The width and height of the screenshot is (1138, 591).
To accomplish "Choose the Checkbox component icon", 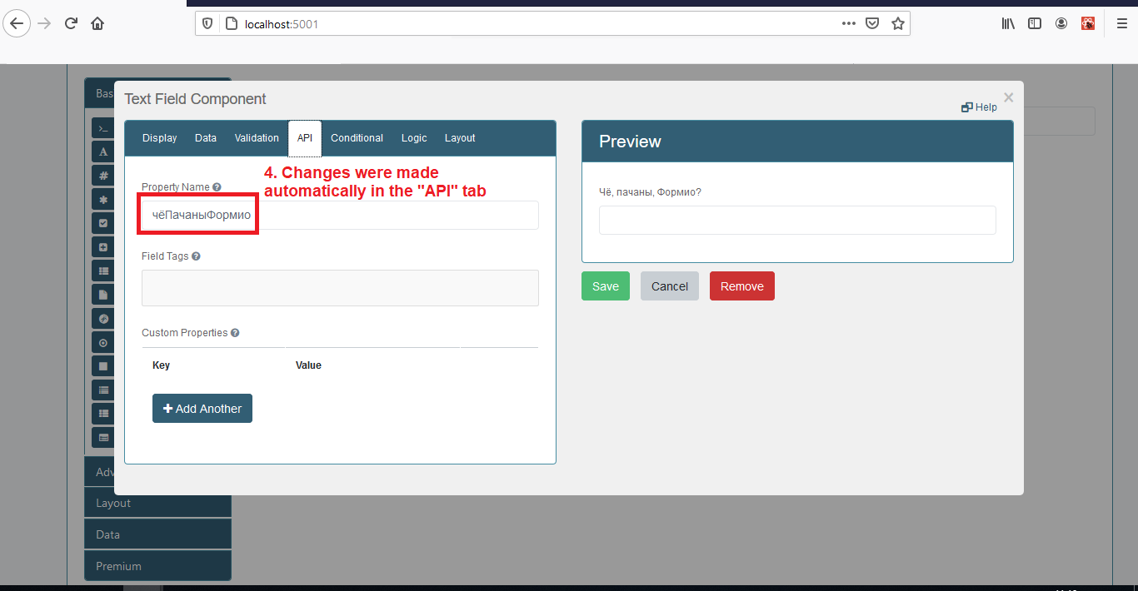I will click(x=102, y=222).
